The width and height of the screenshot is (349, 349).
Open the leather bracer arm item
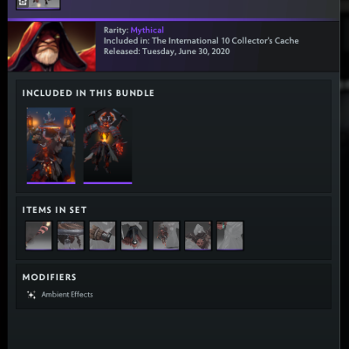click(102, 236)
